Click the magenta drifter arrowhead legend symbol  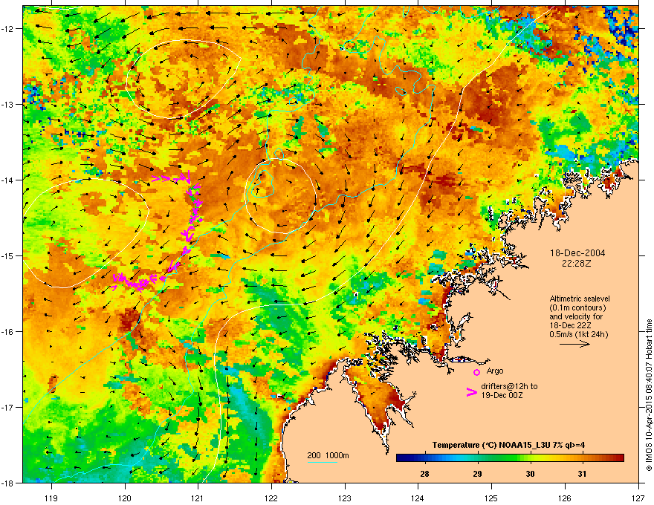pos(471,391)
